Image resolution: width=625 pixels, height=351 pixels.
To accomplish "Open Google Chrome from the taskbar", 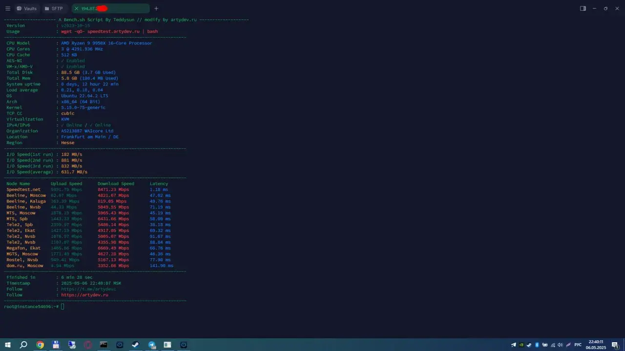I will (40, 345).
